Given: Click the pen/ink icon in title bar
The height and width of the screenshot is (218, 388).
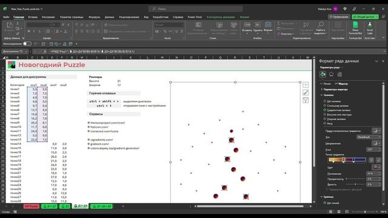Looking at the screenshot, I should [354, 9].
